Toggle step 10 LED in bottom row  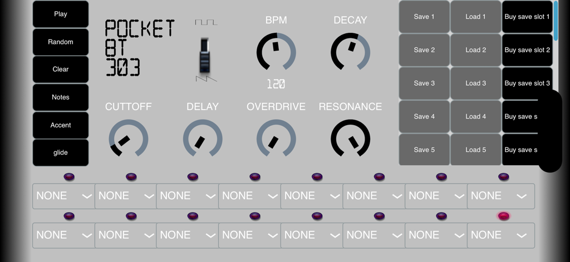click(x=131, y=216)
